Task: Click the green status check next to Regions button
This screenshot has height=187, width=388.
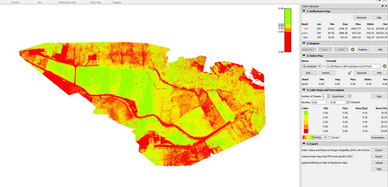Action: pos(353,49)
